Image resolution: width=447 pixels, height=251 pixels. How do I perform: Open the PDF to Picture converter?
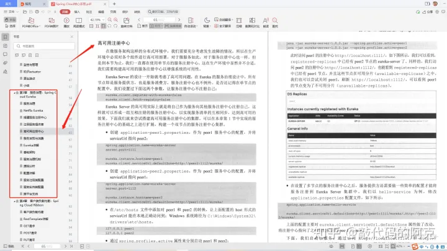pyautogui.click(x=52, y=22)
